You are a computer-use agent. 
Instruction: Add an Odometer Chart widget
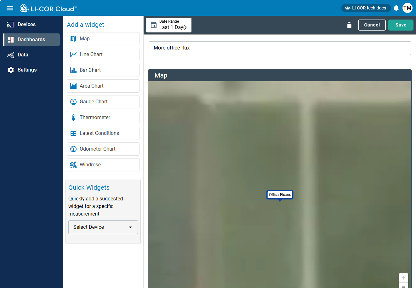point(103,149)
